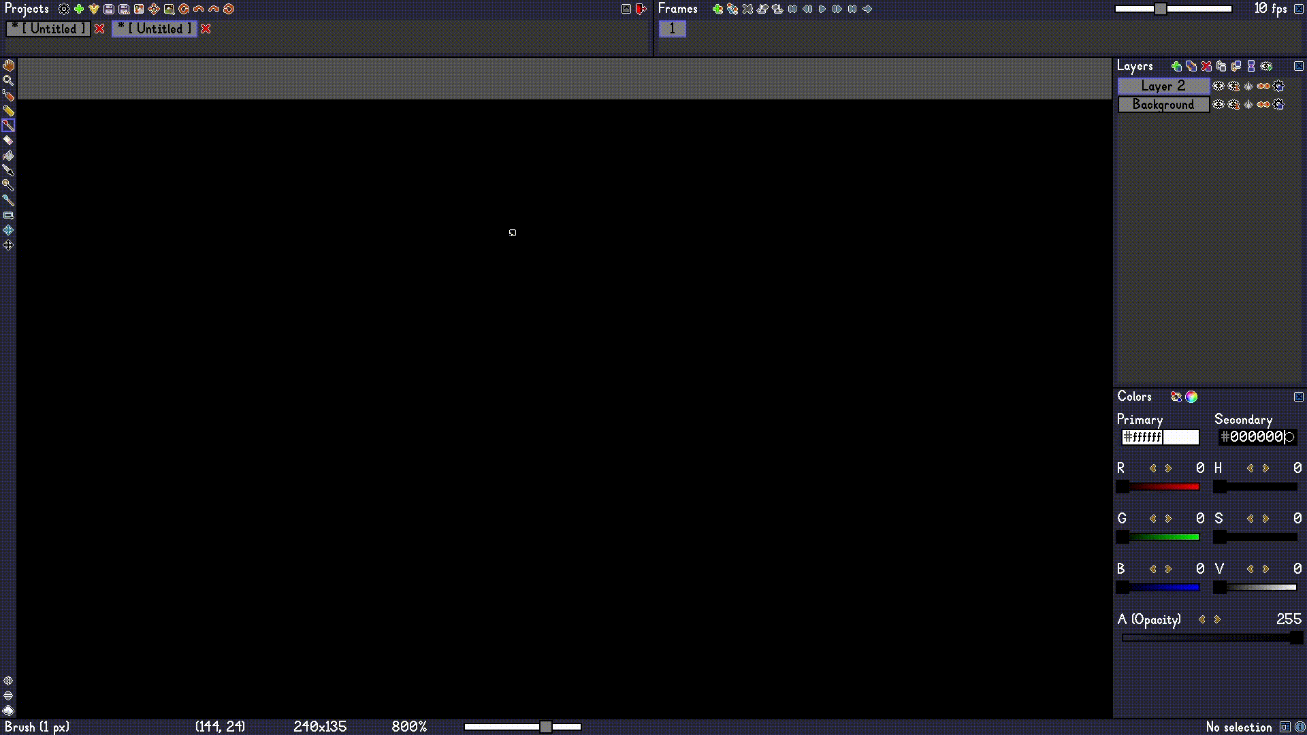
Task: Select the Layer 2 layer button
Action: pyautogui.click(x=1163, y=86)
